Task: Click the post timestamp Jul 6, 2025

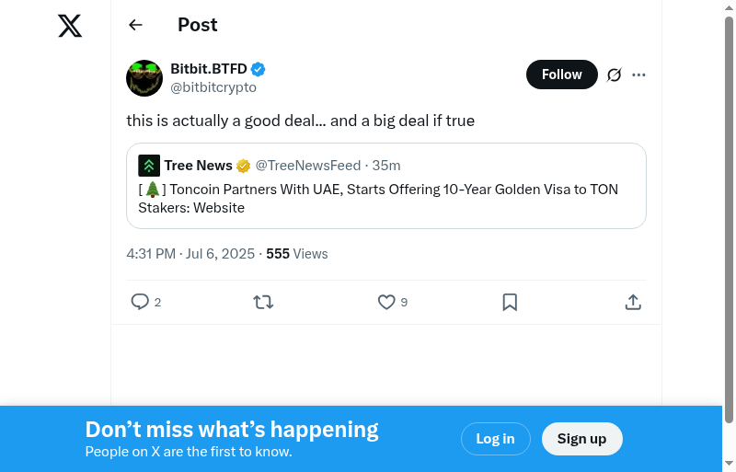Action: (x=190, y=253)
